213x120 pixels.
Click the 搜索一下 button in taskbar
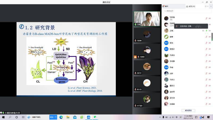click(x=53, y=117)
